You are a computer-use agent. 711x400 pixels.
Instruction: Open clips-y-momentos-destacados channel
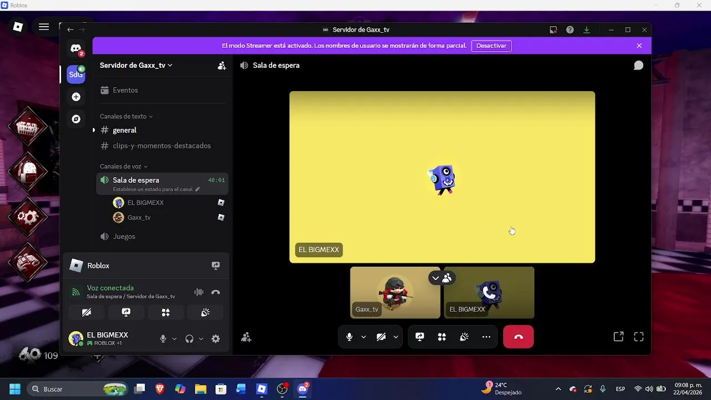pos(162,146)
